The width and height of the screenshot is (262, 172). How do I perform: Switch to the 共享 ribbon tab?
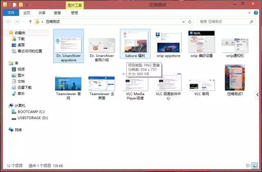click(42, 13)
